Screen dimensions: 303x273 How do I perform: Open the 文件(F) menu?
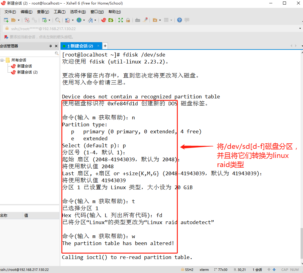[x=10, y=12]
